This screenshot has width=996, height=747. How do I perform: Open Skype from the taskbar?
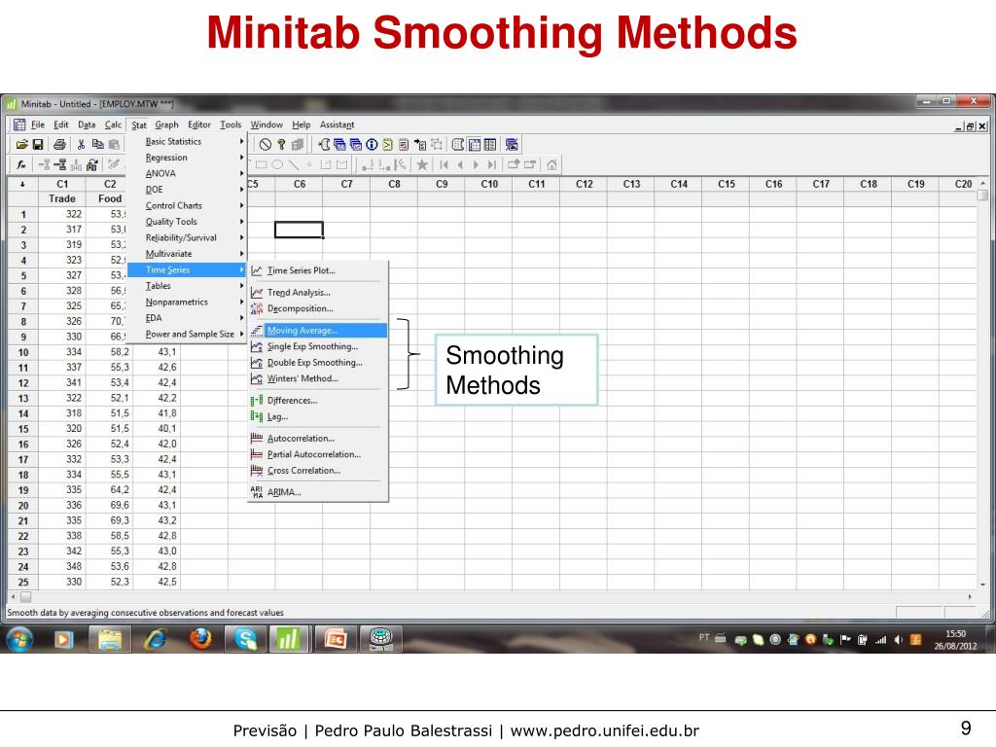245,638
